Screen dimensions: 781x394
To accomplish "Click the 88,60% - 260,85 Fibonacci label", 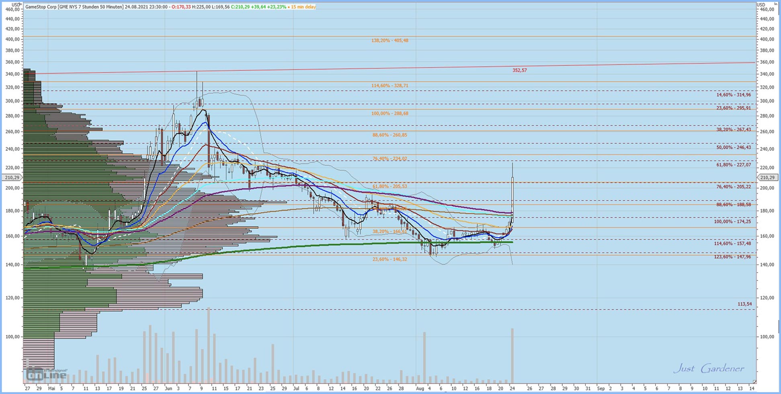I will point(389,135).
